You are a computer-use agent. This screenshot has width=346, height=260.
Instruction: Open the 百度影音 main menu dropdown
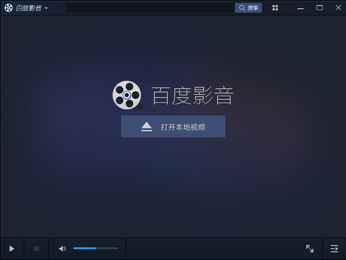[x=46, y=8]
